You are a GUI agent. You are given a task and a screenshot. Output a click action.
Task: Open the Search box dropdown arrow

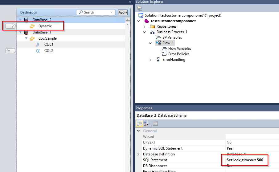(x=112, y=12)
